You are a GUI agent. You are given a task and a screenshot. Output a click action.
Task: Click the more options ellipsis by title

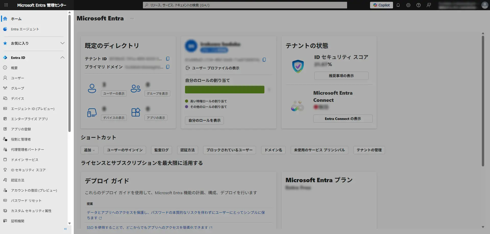pyautogui.click(x=132, y=18)
